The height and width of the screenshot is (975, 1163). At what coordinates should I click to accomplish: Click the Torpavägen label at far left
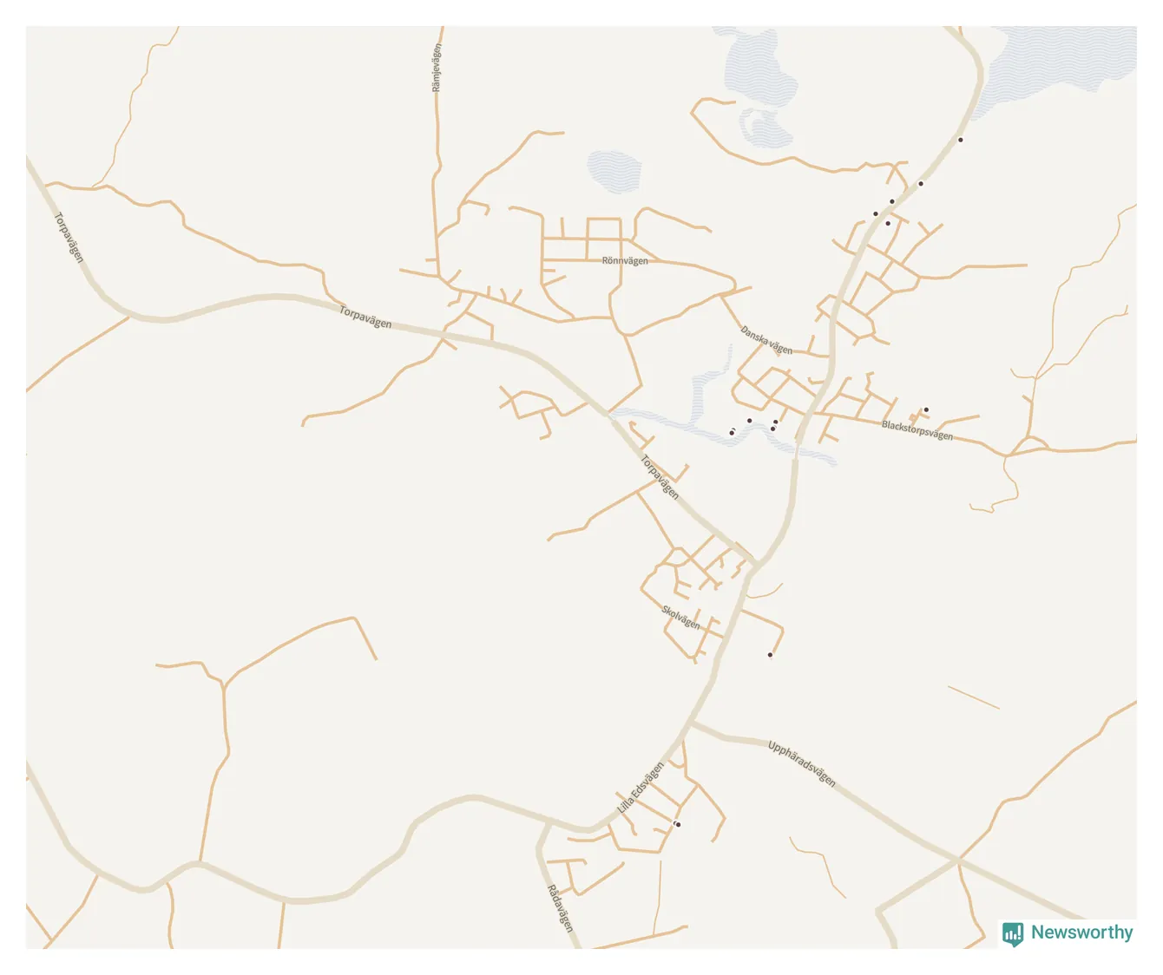(69, 238)
